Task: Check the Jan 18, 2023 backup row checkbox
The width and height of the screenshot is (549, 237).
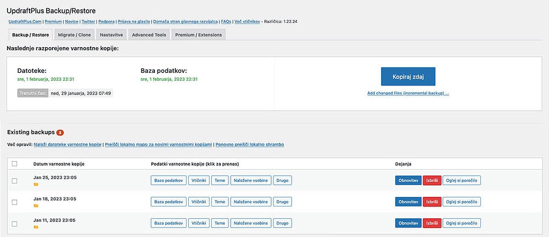Action: click(x=14, y=202)
